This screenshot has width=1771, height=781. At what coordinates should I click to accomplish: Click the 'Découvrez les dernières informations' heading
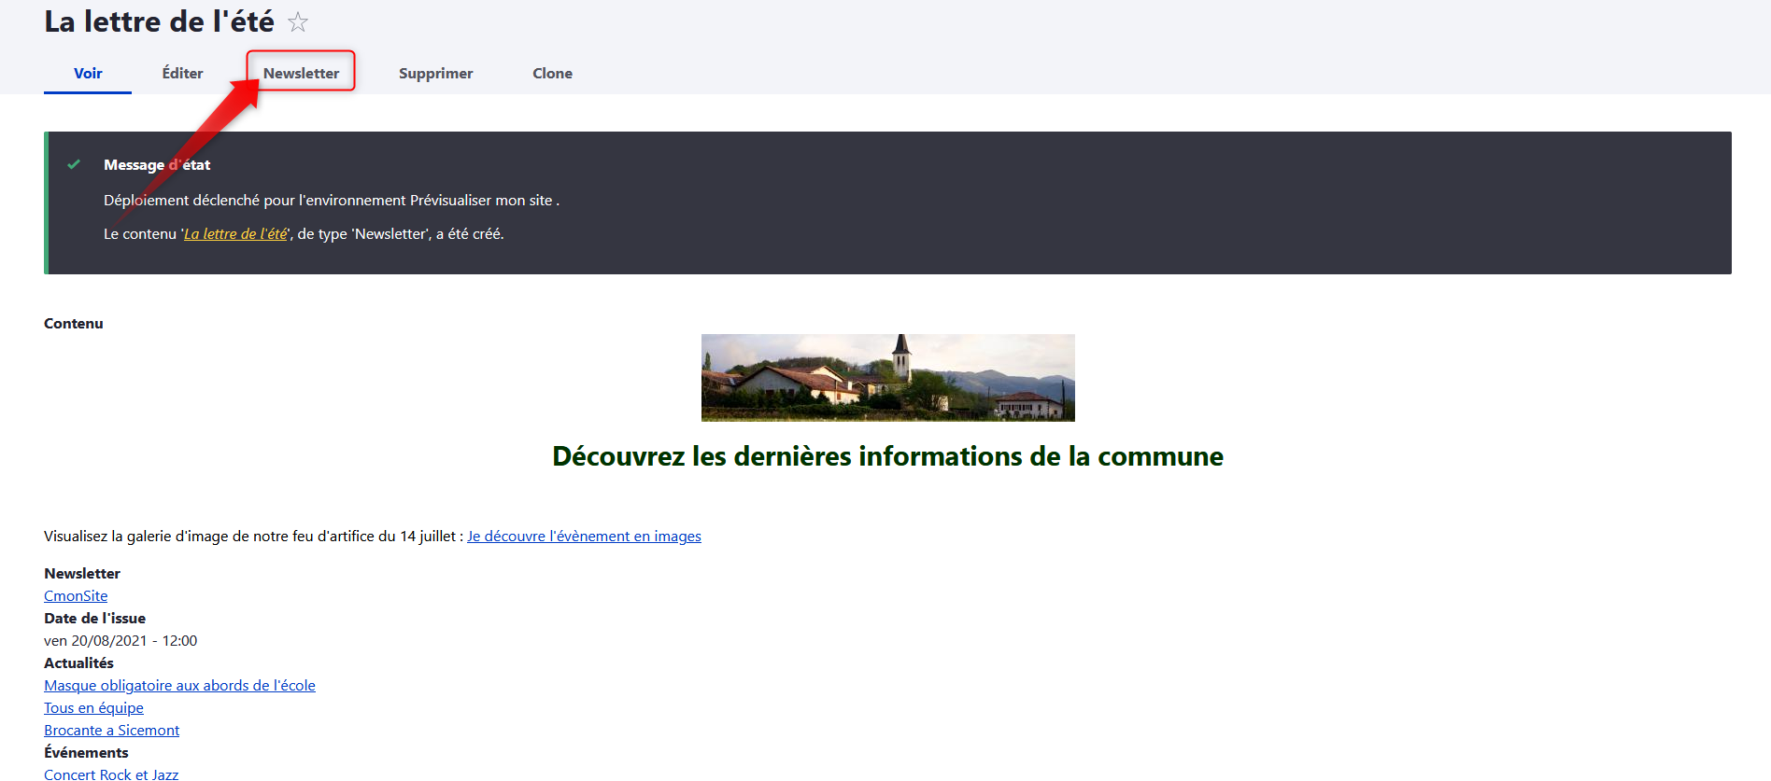pos(887,456)
